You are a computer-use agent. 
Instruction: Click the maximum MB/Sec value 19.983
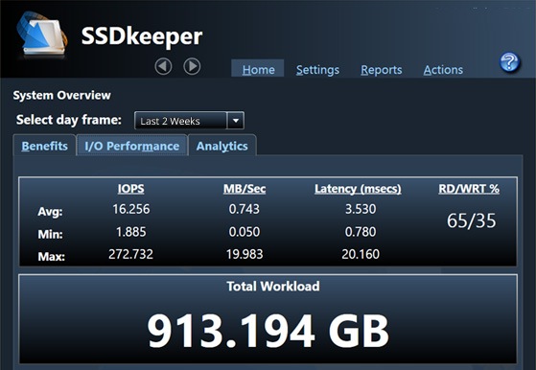point(245,254)
